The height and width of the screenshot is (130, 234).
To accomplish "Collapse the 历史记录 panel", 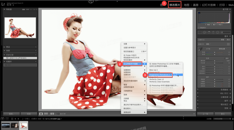I will [4, 55].
